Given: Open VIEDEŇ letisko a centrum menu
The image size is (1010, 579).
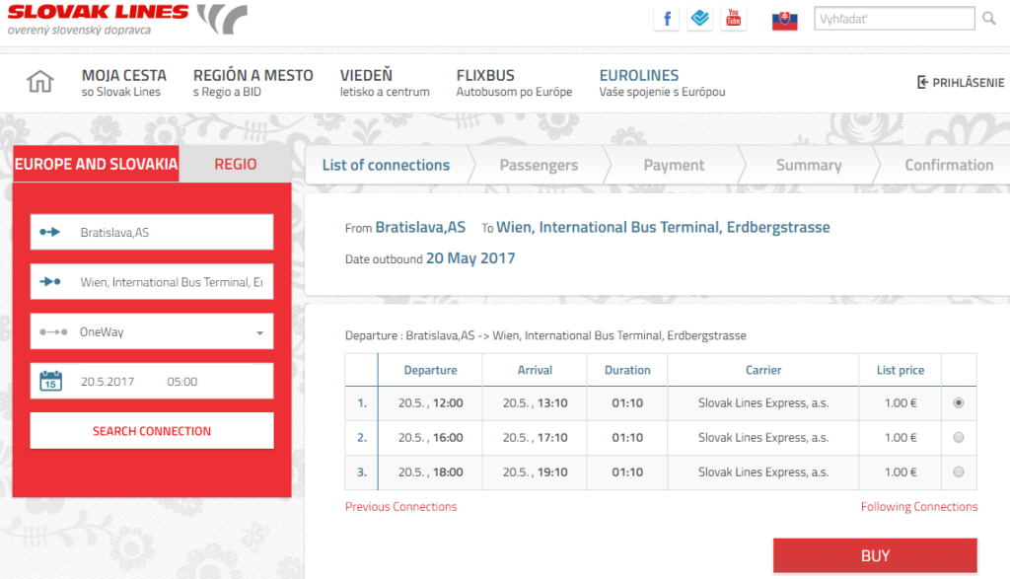Looking at the screenshot, I should pyautogui.click(x=385, y=83).
